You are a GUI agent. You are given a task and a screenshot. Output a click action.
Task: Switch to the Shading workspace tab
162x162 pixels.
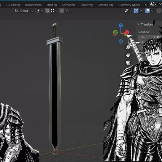tap(52, 5)
